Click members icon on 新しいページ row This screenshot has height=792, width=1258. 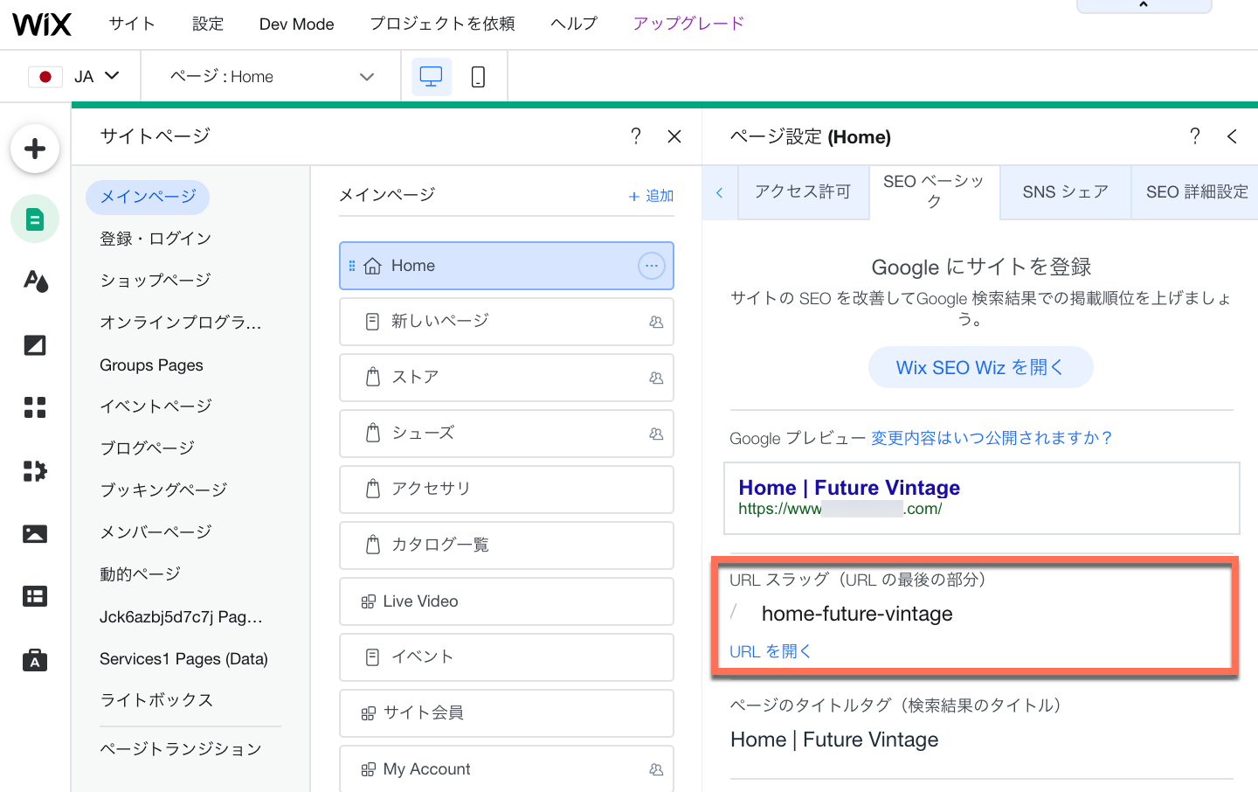(x=656, y=322)
